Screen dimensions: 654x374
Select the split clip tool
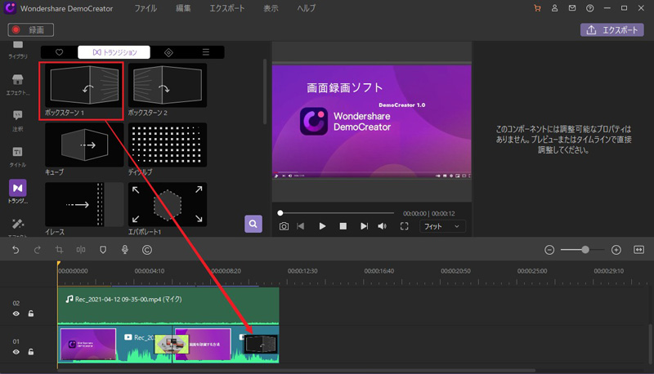[81, 250]
